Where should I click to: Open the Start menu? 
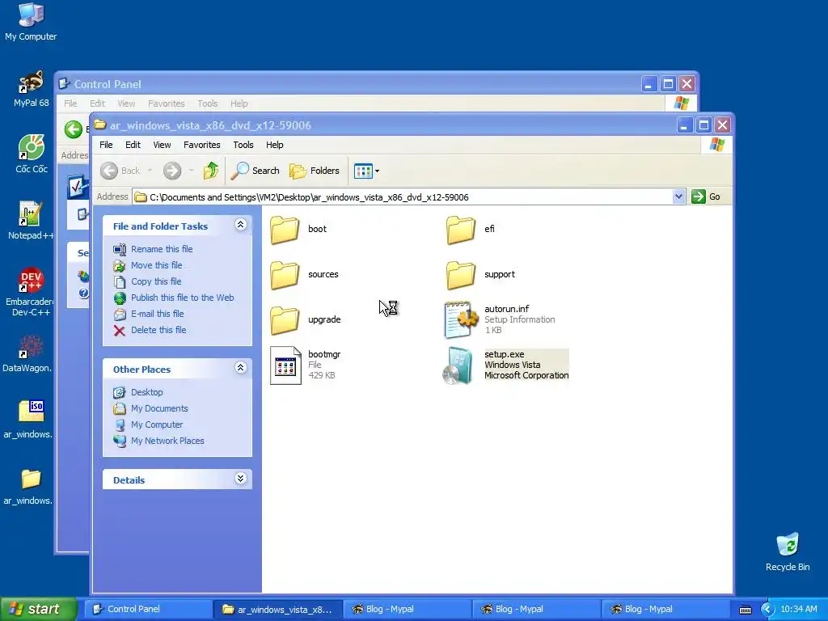[38, 609]
